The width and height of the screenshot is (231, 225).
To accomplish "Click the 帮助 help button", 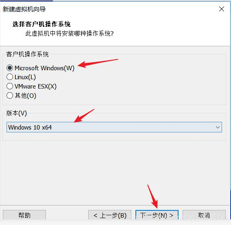I will point(24,215).
